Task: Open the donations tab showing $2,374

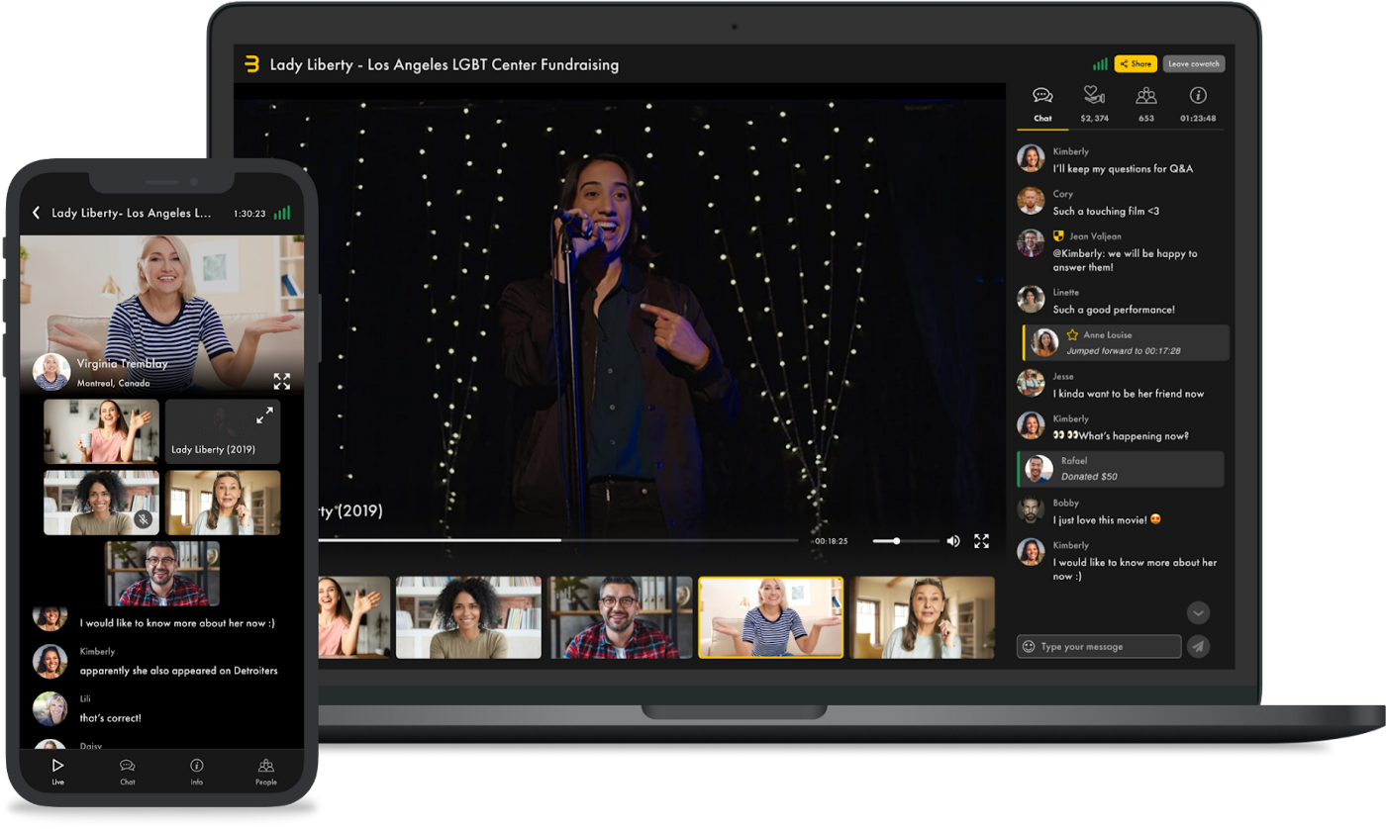Action: [x=1094, y=105]
